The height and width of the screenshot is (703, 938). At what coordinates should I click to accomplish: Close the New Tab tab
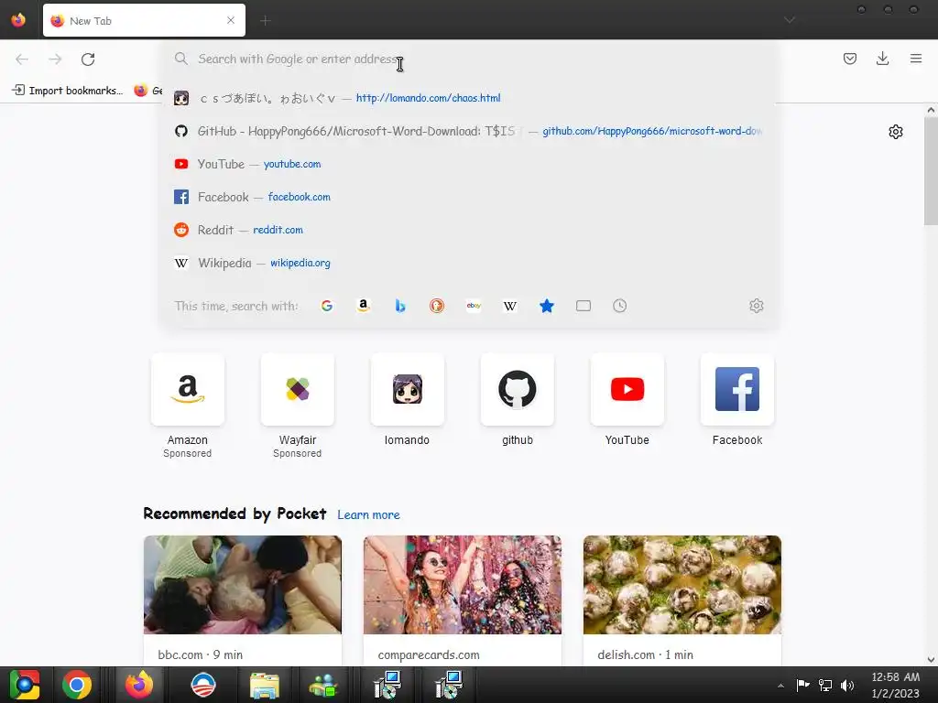pyautogui.click(x=231, y=20)
